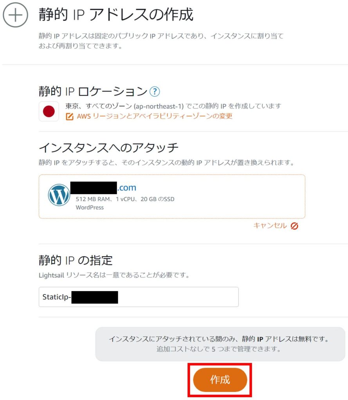Open the help icon next to 静的 IP ロケーション
348x400 pixels.
(x=155, y=91)
